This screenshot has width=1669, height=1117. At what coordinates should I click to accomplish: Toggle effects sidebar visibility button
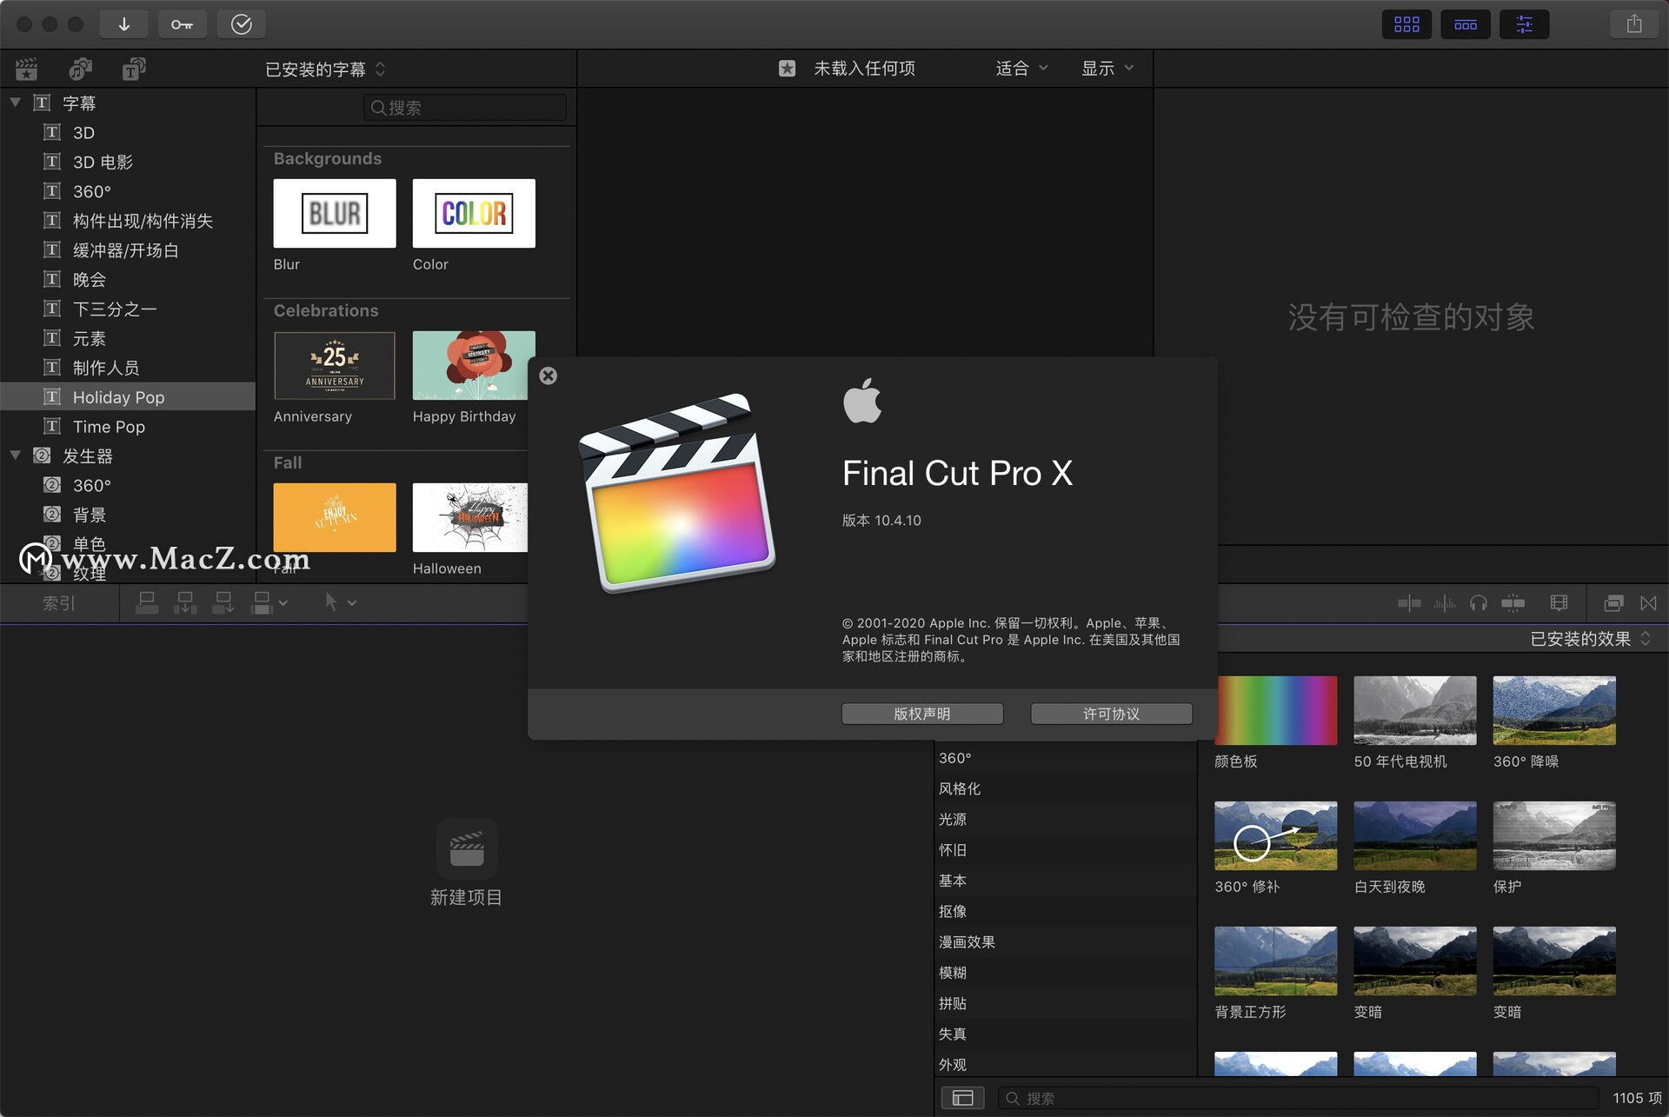pos(962,1099)
